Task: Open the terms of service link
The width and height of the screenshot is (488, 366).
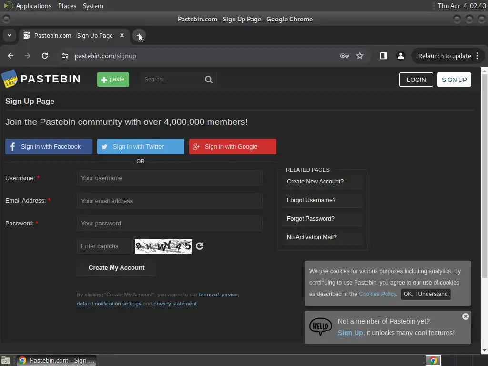Action: click(x=218, y=295)
